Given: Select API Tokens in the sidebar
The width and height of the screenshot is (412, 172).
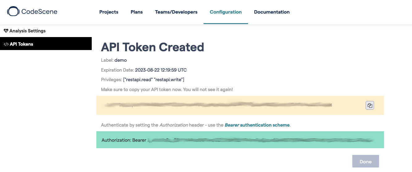Looking at the screenshot, I should point(46,44).
